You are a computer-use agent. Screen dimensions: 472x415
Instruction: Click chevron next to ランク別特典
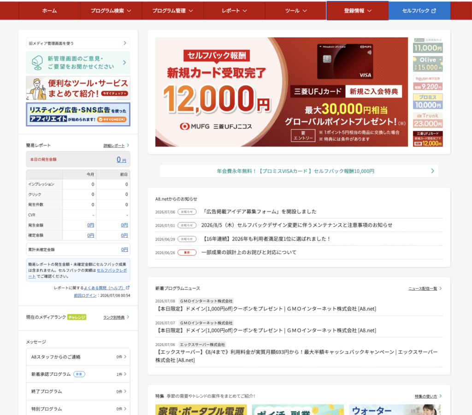click(x=128, y=317)
